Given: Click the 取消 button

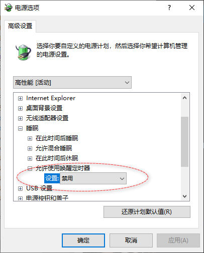Looking at the screenshot, I should [x=131, y=240].
